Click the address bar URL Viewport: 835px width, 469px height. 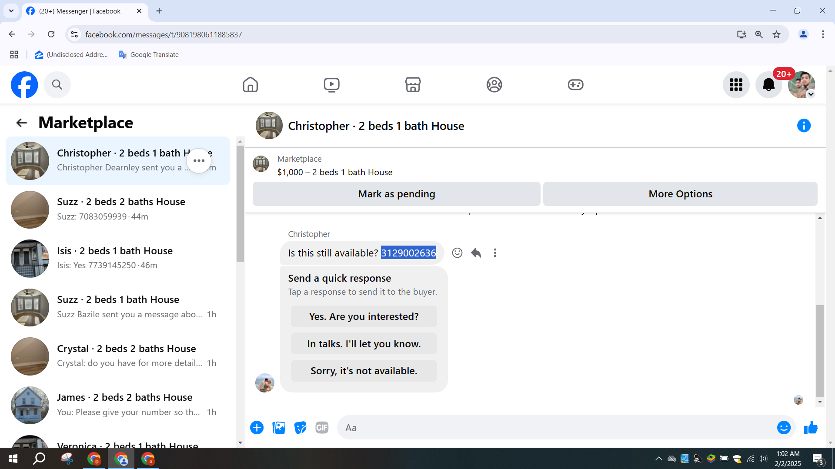click(164, 34)
